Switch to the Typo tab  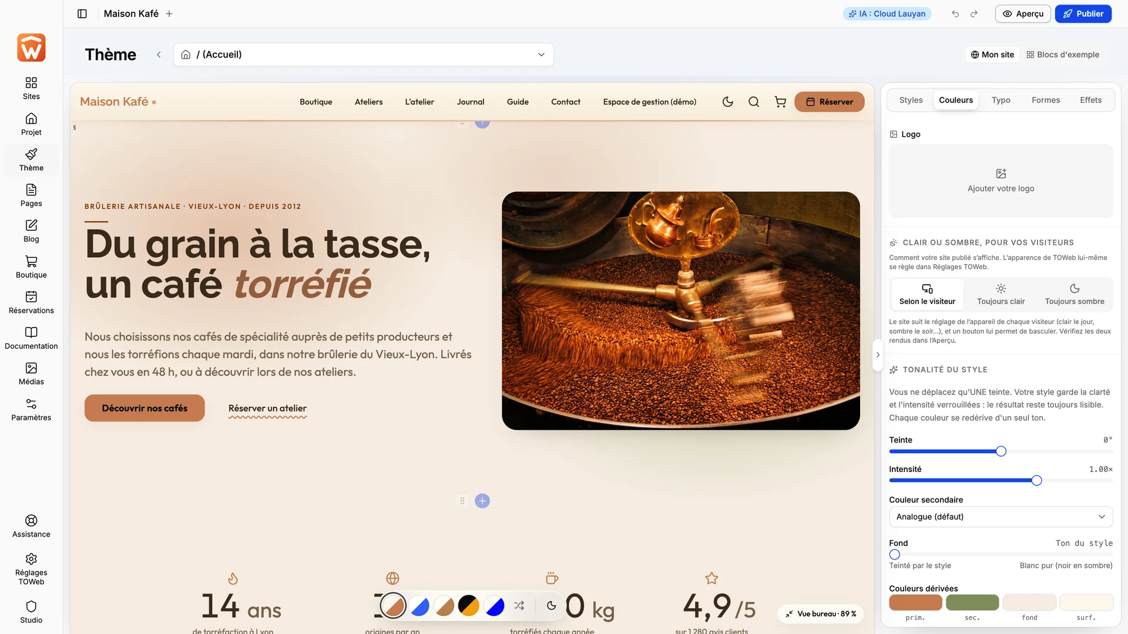[1001, 100]
